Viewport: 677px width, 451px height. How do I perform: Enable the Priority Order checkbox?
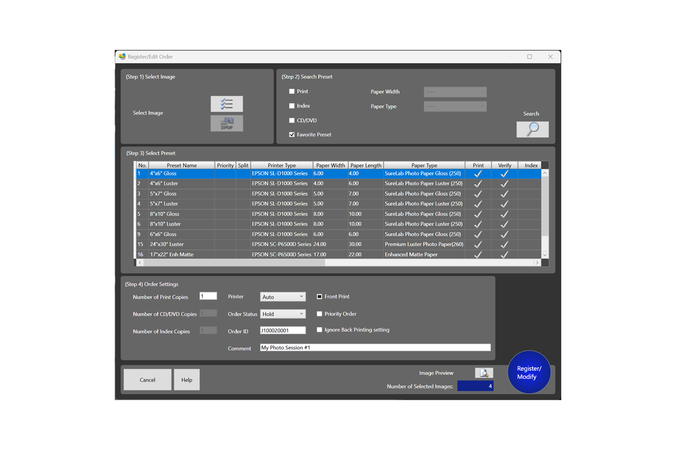(319, 314)
